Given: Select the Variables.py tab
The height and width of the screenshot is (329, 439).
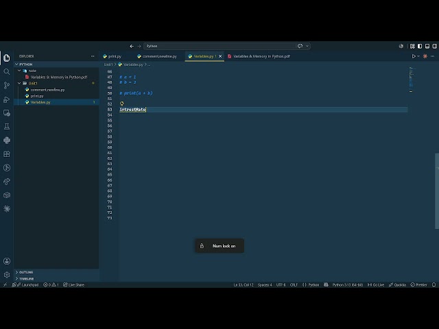Looking at the screenshot, I should coord(203,56).
